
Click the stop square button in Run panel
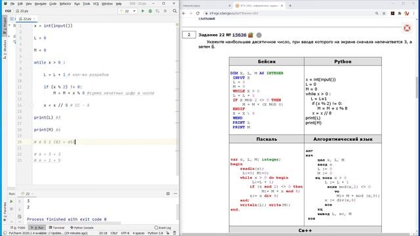pyautogui.click(x=12, y=208)
